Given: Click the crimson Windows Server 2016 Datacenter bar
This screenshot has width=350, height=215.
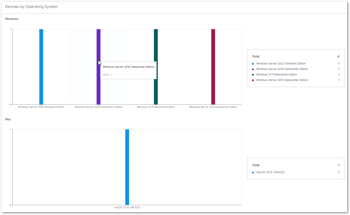Looking at the screenshot, I should pos(213,67).
